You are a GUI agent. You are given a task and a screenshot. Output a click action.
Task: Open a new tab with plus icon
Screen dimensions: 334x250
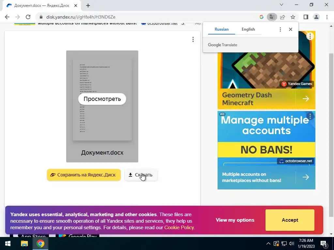pyautogui.click(x=88, y=6)
